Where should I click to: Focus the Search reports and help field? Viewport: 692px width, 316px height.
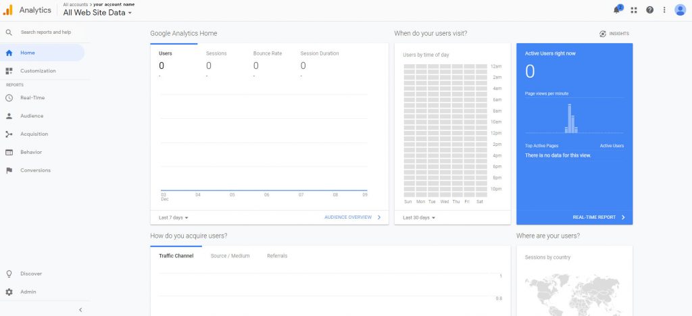click(x=46, y=32)
